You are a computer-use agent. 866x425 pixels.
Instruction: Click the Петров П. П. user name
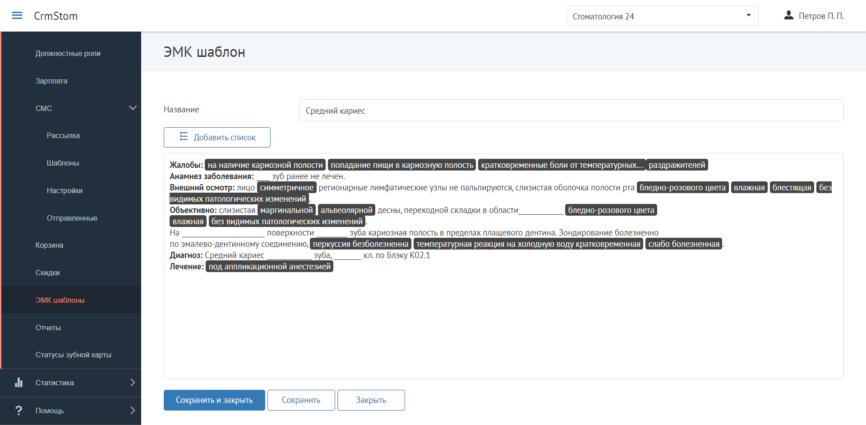click(x=821, y=16)
